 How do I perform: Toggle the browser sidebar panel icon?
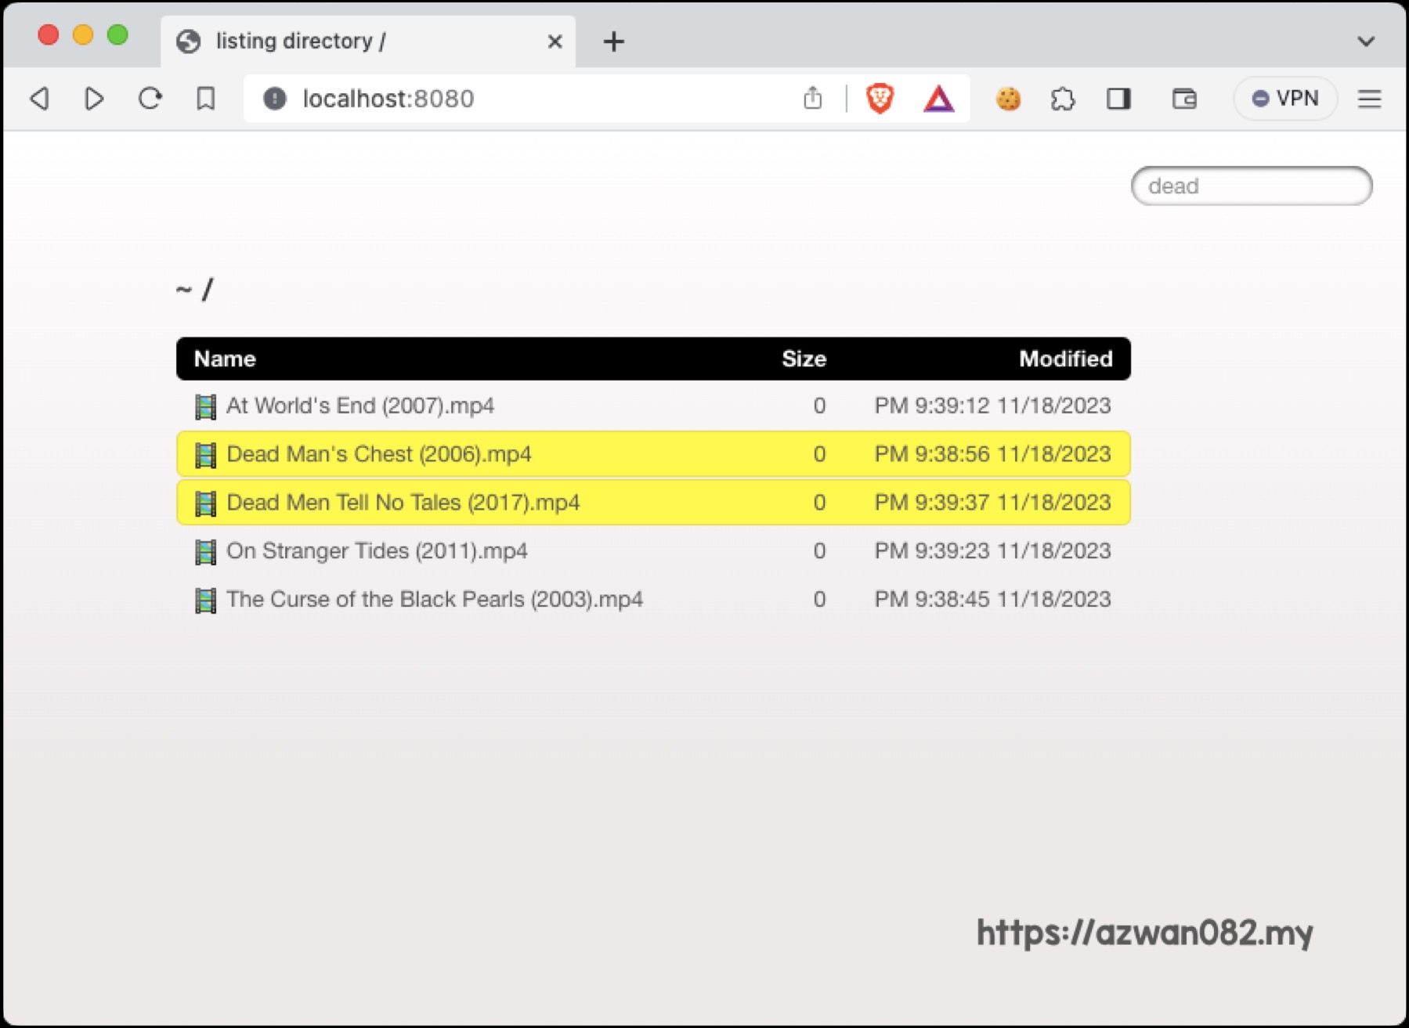1118,99
